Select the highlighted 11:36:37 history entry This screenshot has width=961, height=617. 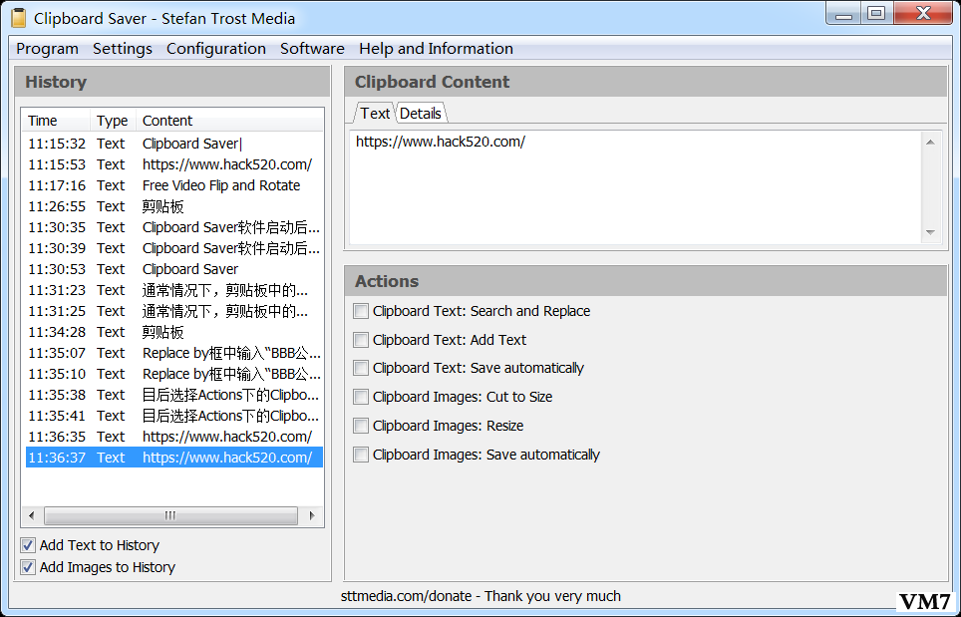tap(174, 458)
